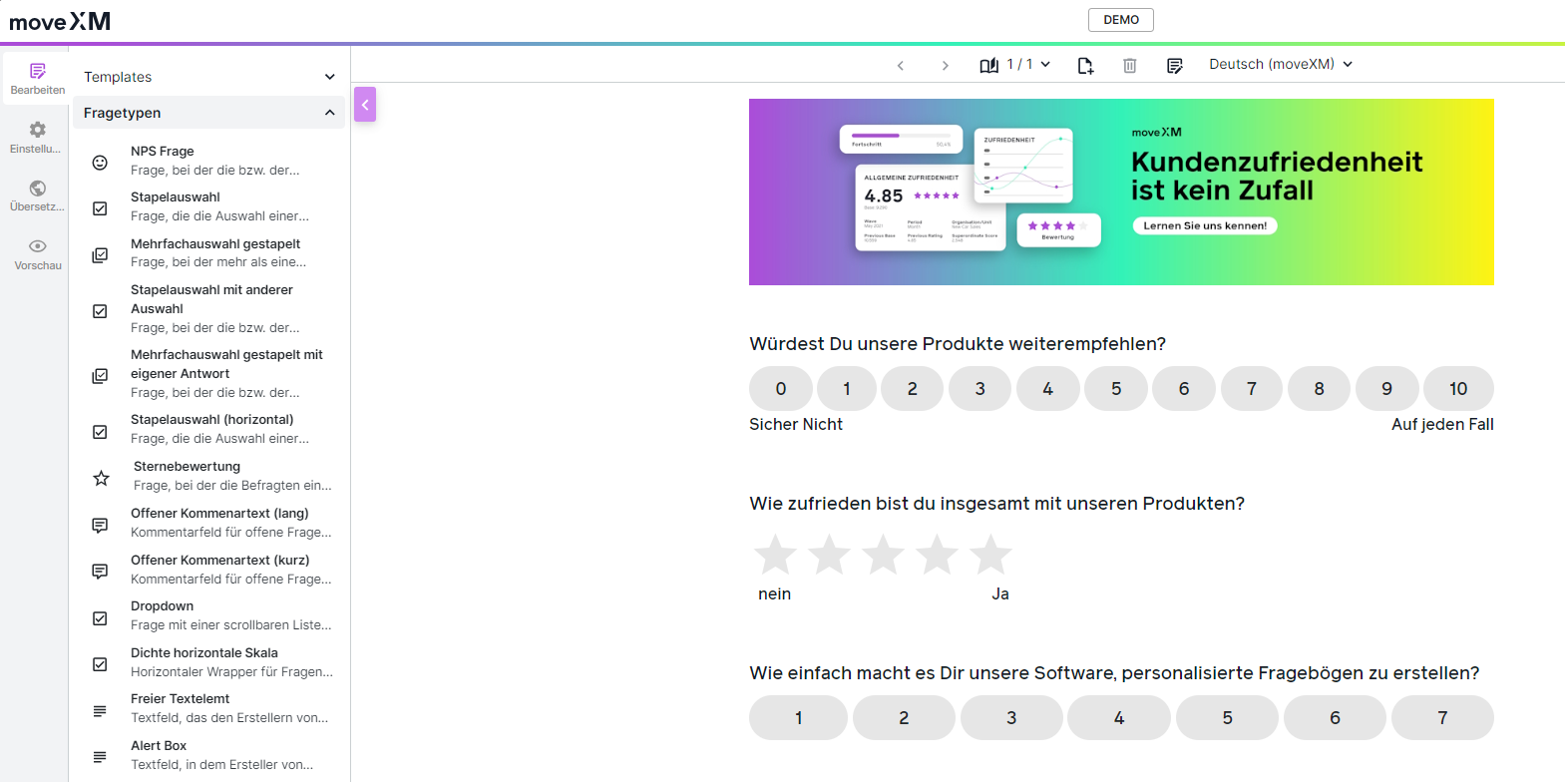Select NPS rating 2
Screen dimensions: 1565x782
click(x=913, y=389)
